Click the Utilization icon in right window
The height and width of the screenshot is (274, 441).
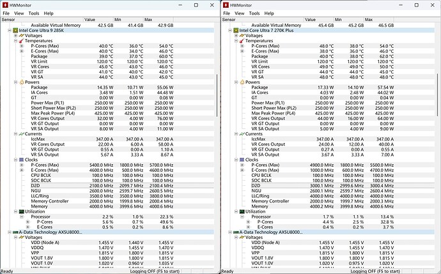click(242, 211)
